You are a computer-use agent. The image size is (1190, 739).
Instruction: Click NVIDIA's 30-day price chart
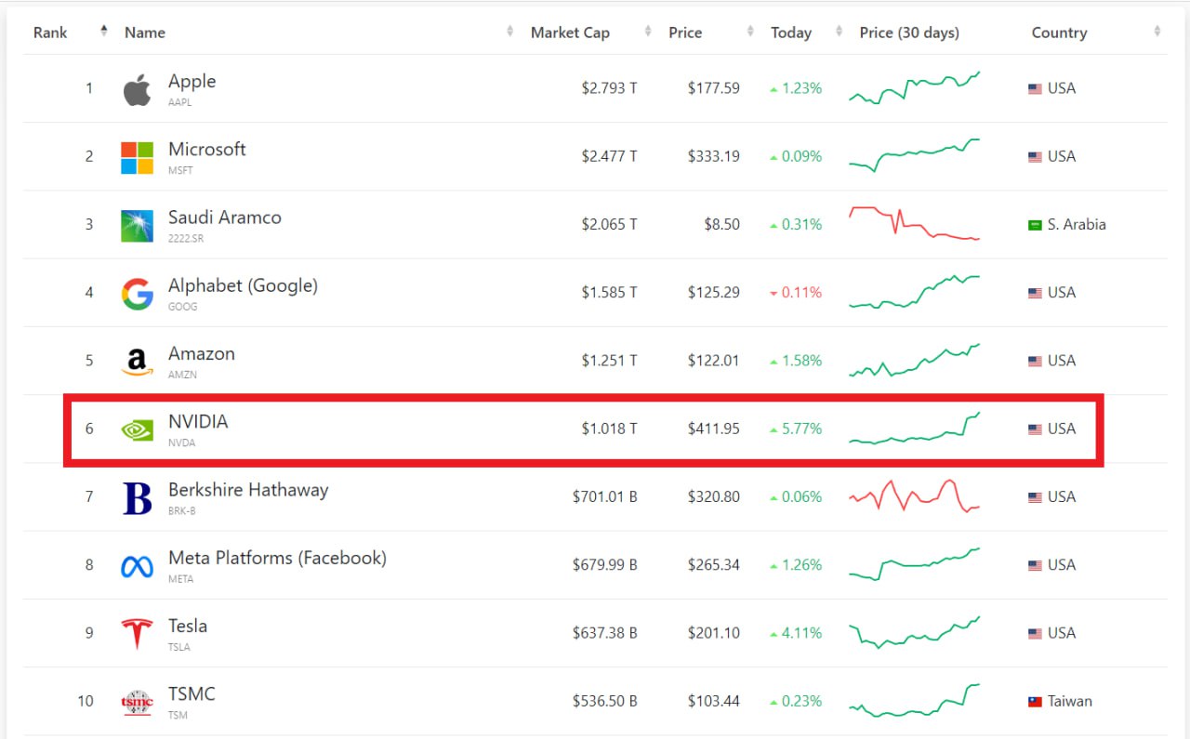[x=915, y=429]
